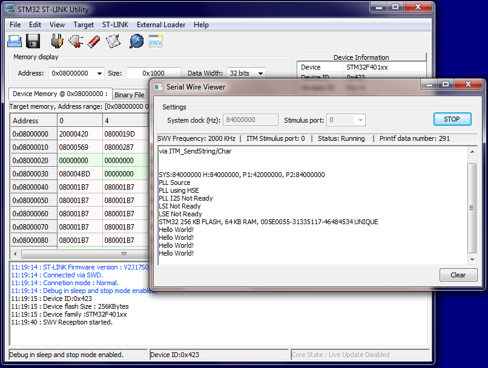Click the column header labeled 4
This screenshot has height=368, width=488.
(125, 121)
